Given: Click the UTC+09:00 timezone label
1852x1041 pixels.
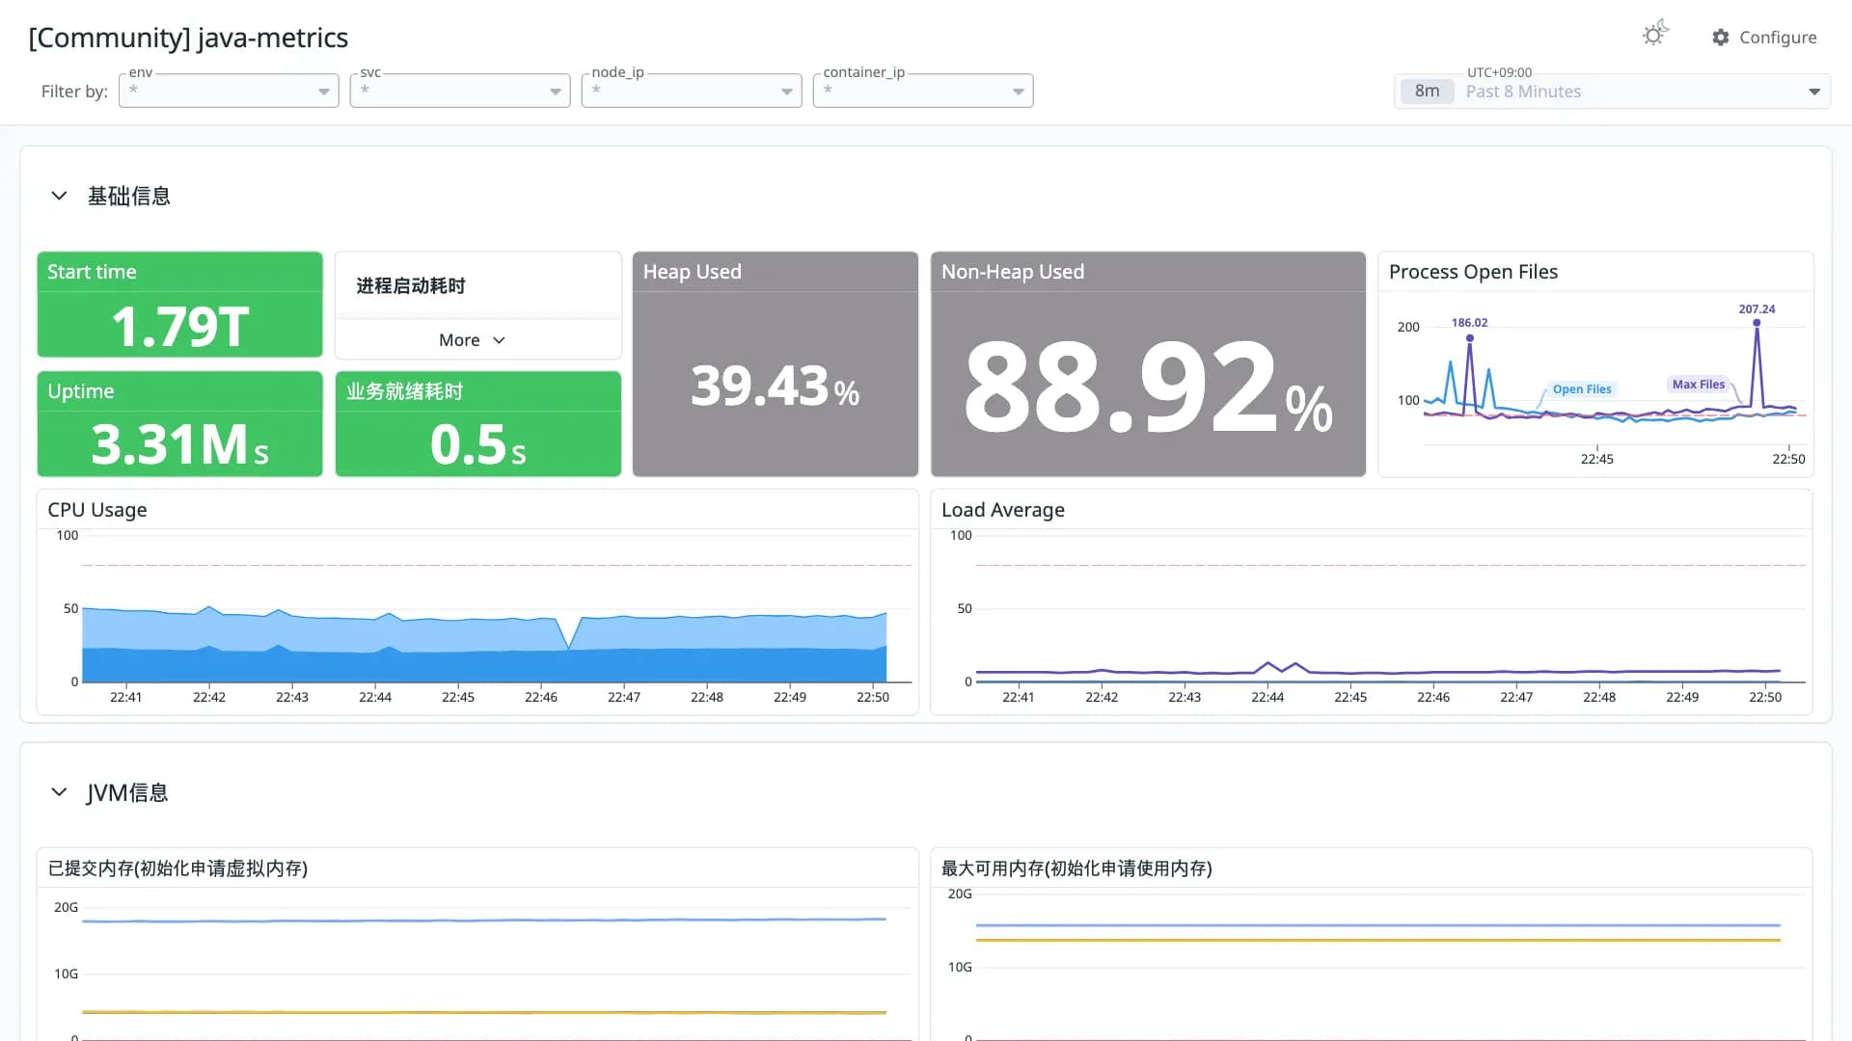Looking at the screenshot, I should [1499, 72].
